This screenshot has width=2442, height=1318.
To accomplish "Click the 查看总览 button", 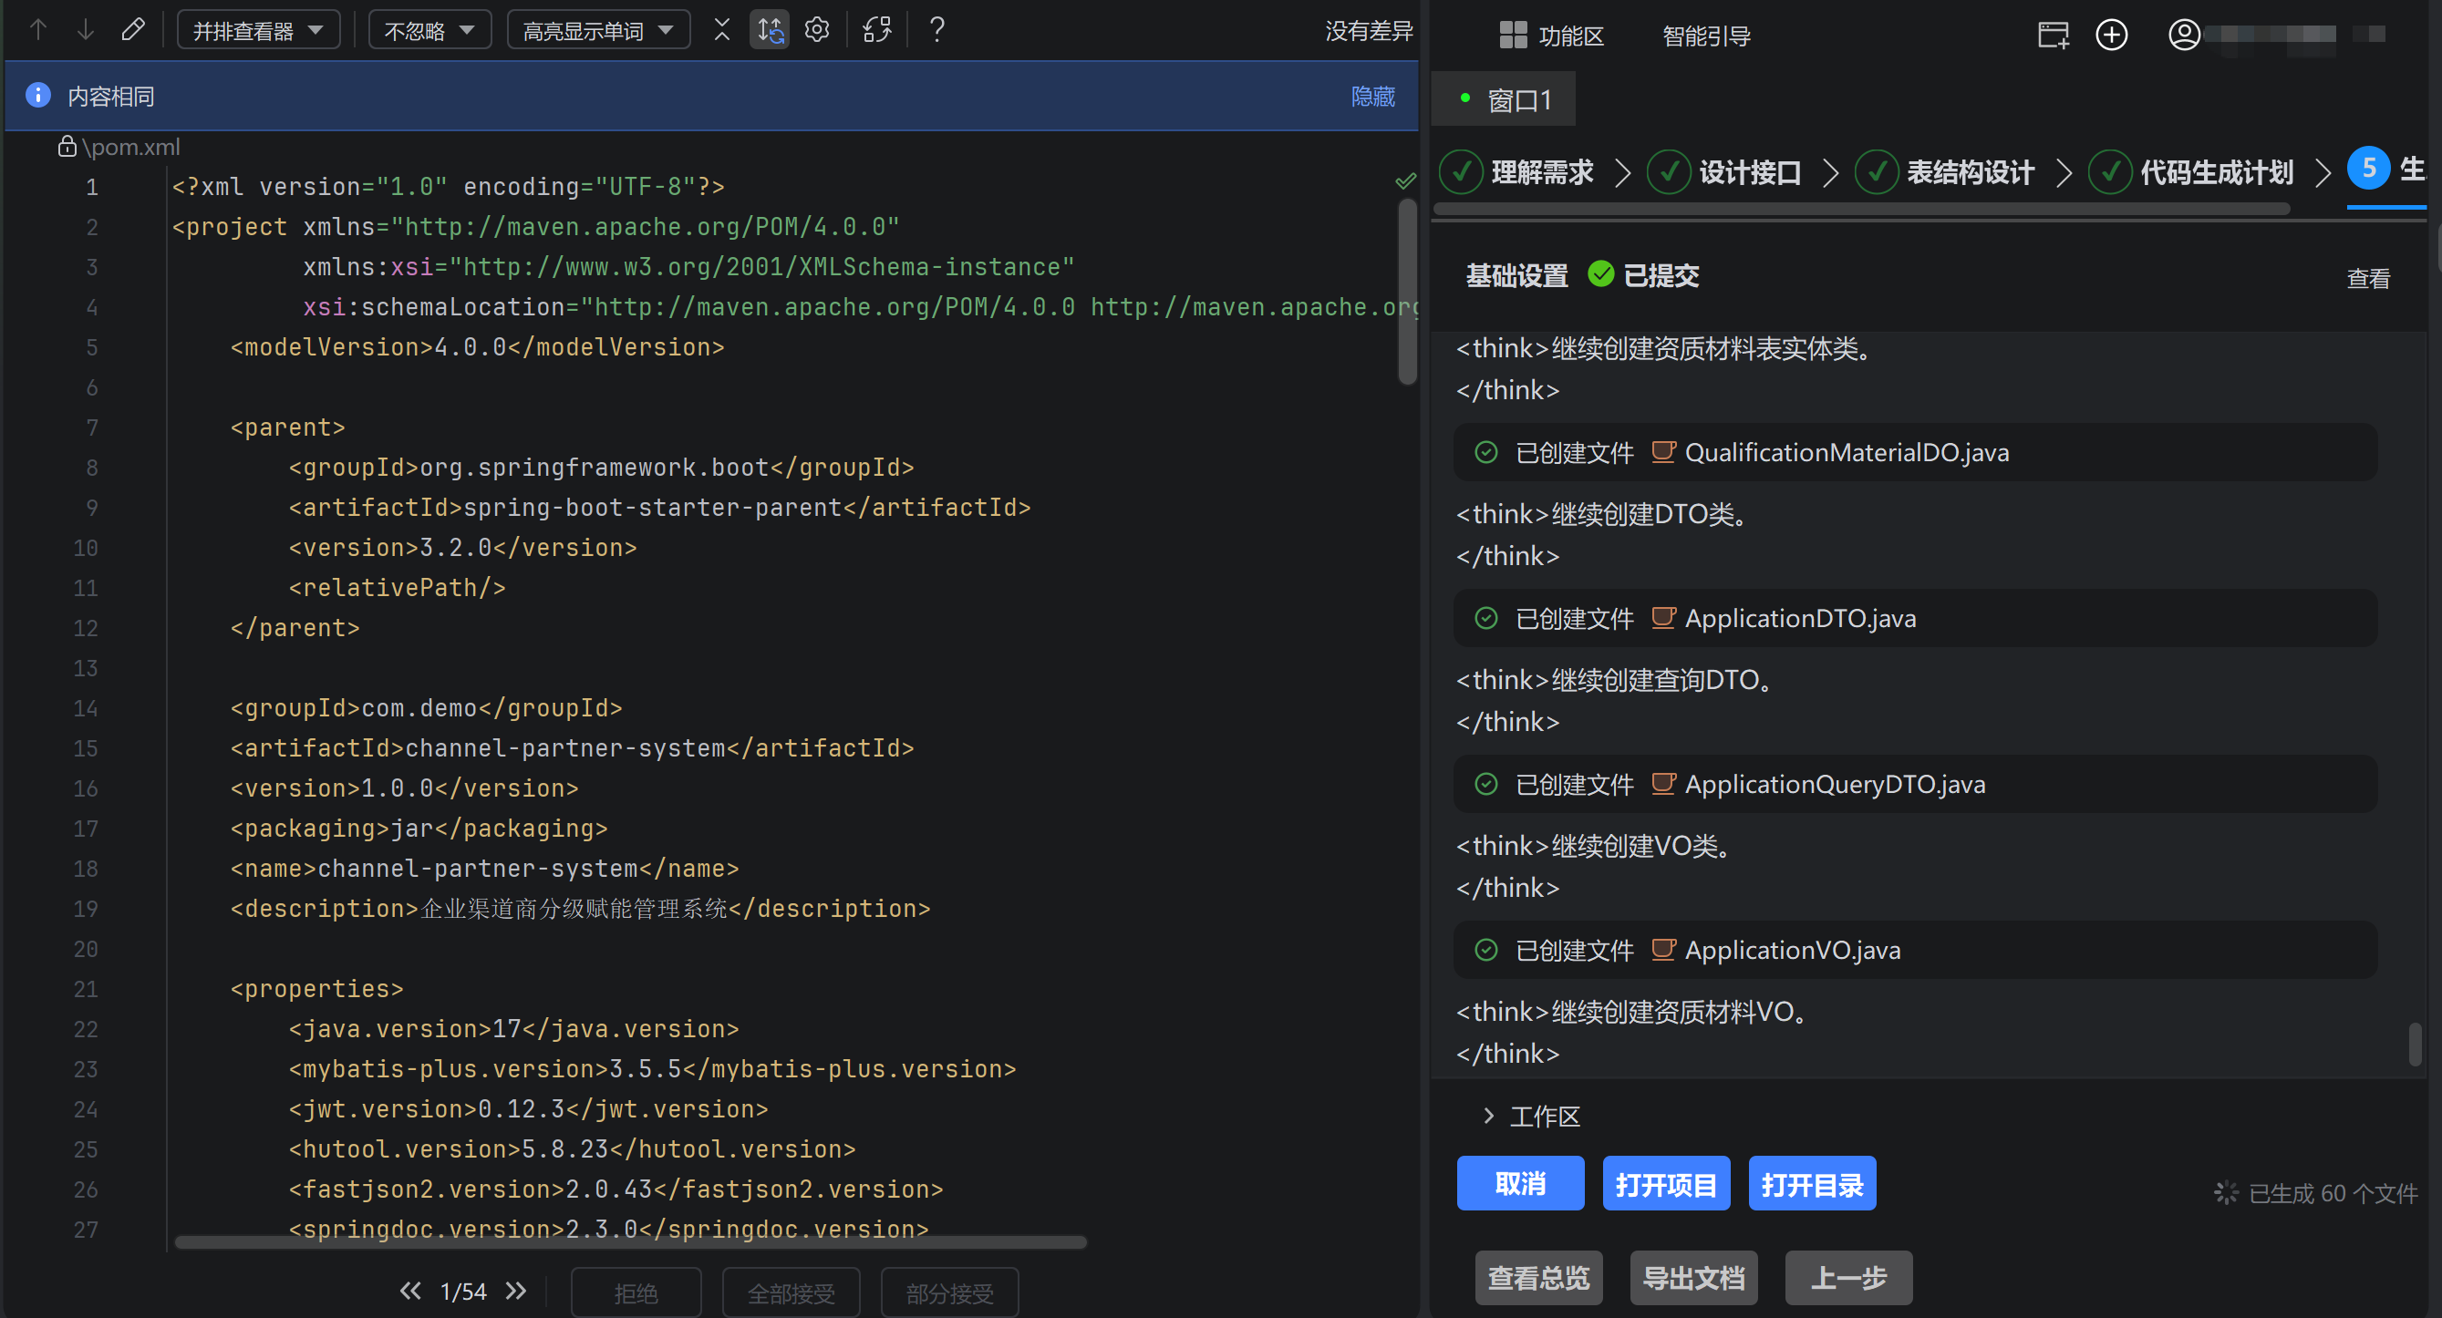I will (x=1538, y=1278).
